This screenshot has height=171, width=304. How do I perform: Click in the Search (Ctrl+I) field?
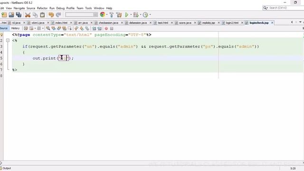(283, 8)
